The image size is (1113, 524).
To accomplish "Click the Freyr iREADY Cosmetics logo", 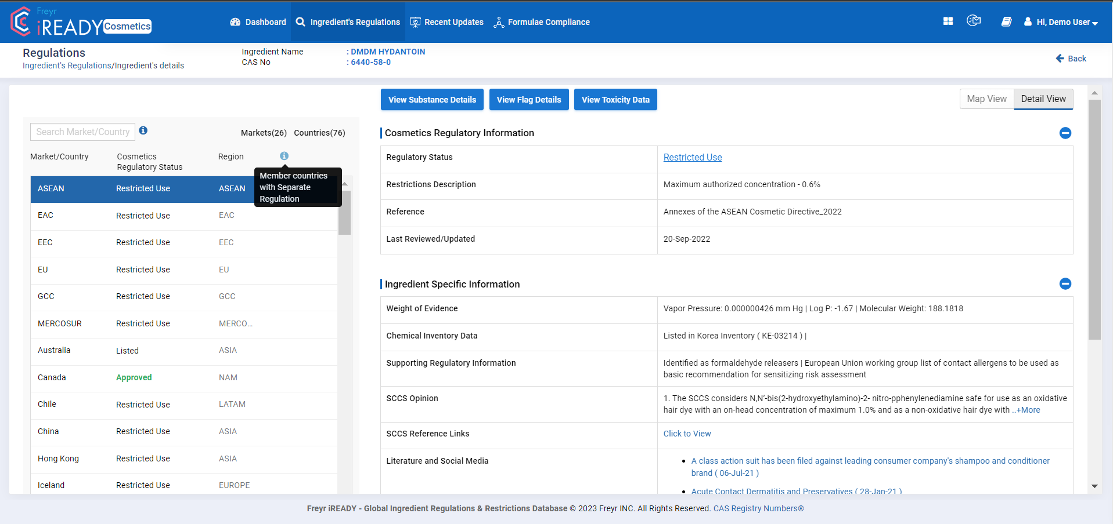I will (81, 22).
